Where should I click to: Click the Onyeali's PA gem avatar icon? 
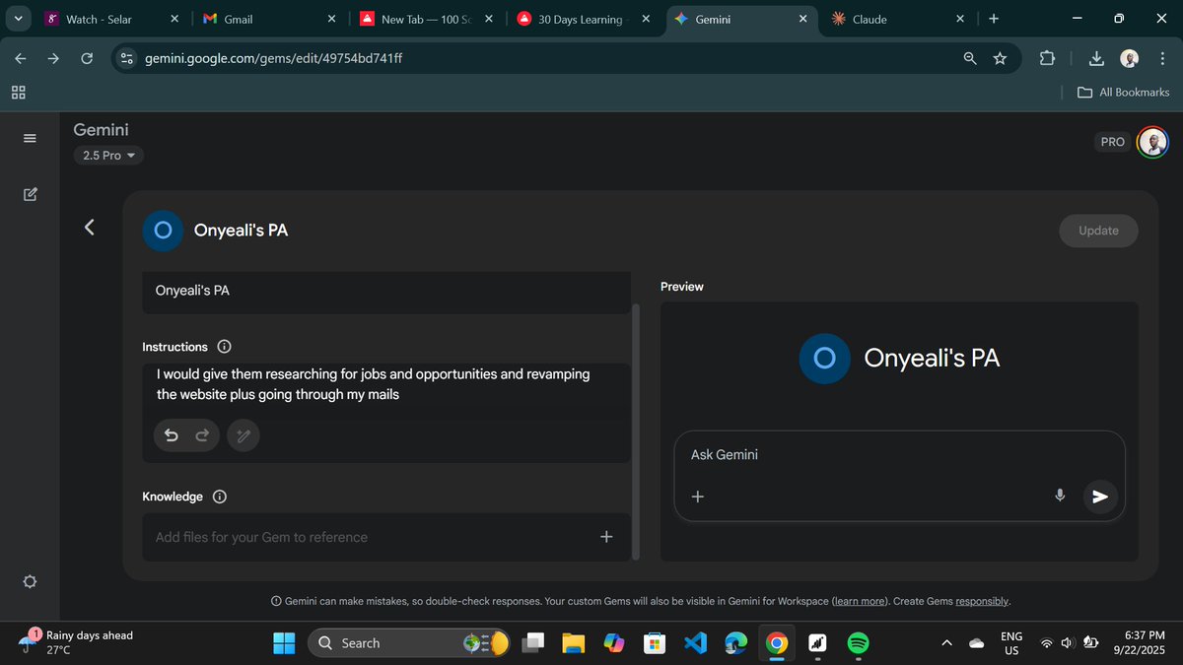coord(163,231)
